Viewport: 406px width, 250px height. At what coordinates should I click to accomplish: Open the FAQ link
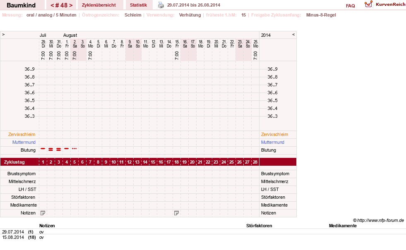(350, 6)
